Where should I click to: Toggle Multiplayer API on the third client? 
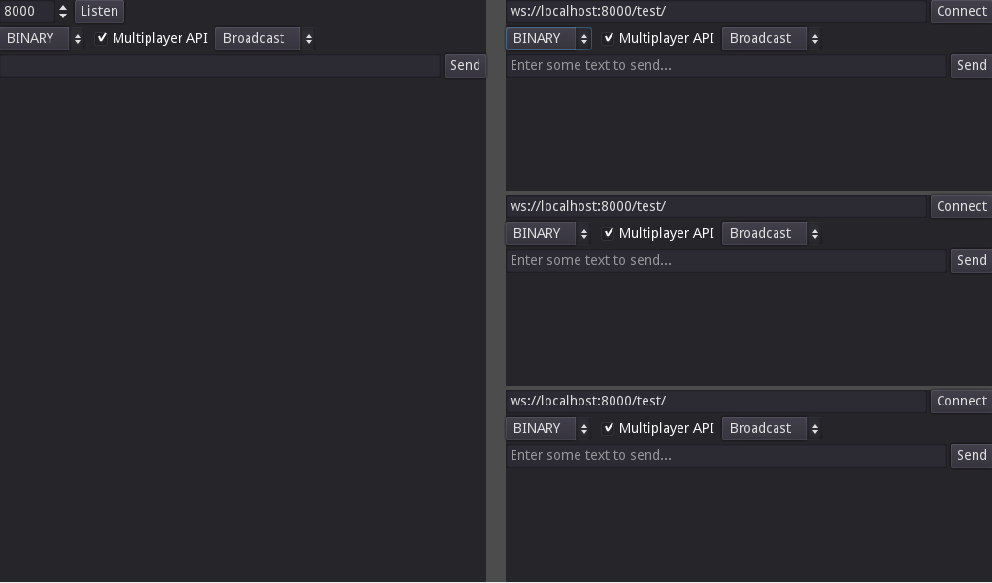point(609,428)
